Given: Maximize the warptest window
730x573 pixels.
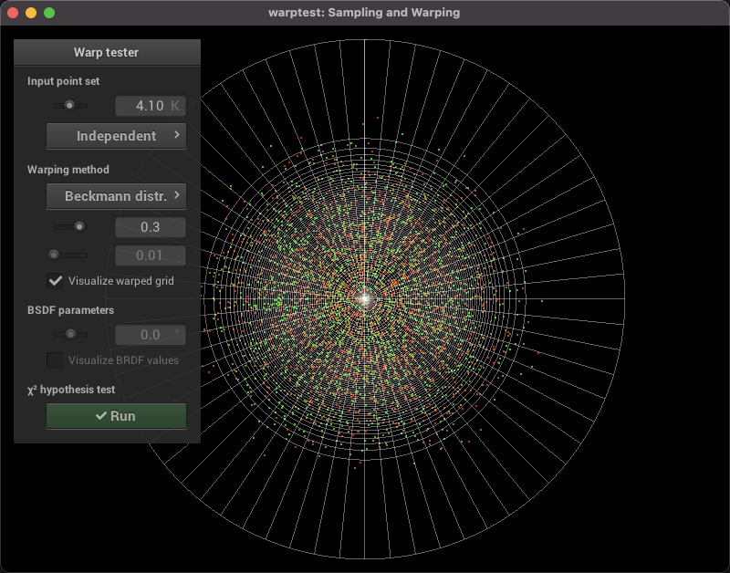Looking at the screenshot, I should click(x=49, y=13).
